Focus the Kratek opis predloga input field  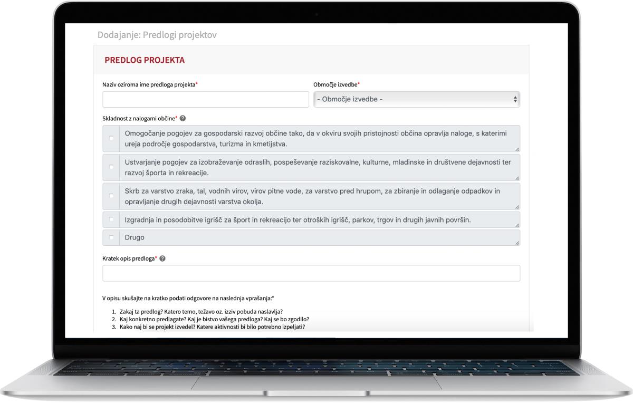click(311, 273)
